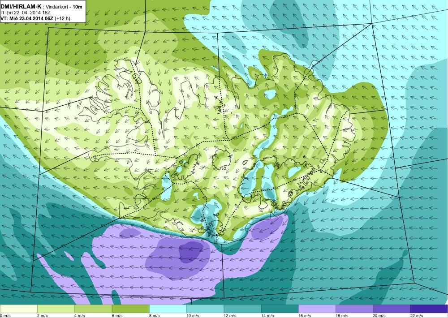The height and width of the screenshot is (318, 448).
Task: Click the "0 m/s" legend label
Action: coord(5,316)
